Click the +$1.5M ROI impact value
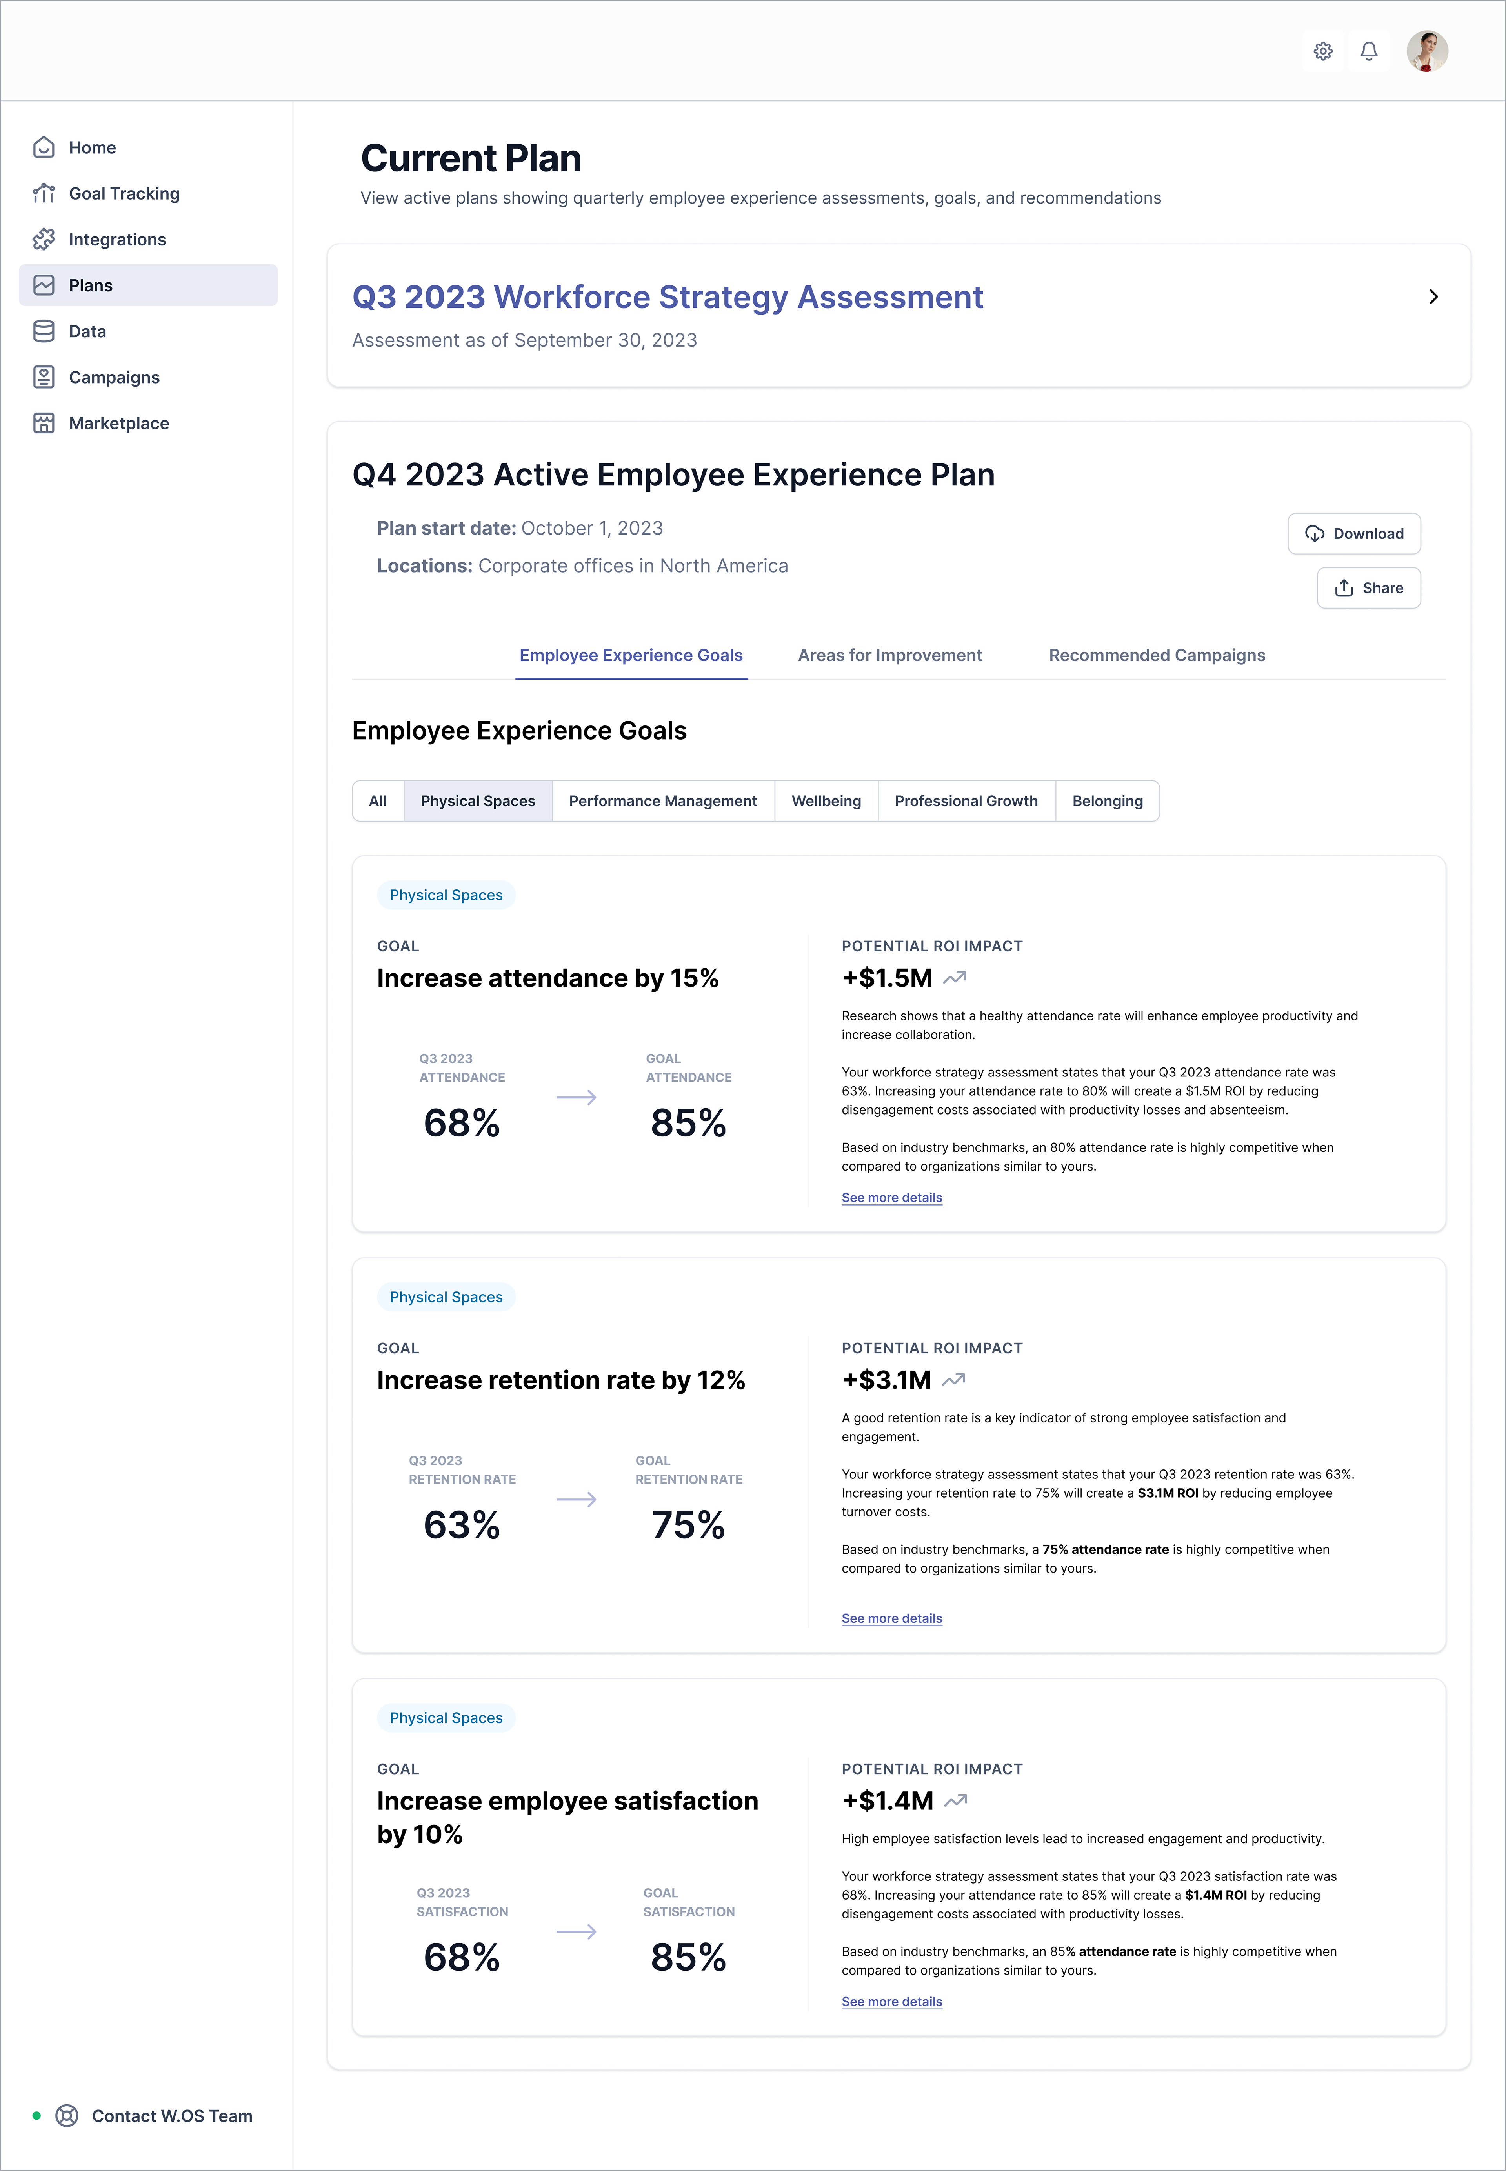Screen dimensions: 1506x2171 887,978
